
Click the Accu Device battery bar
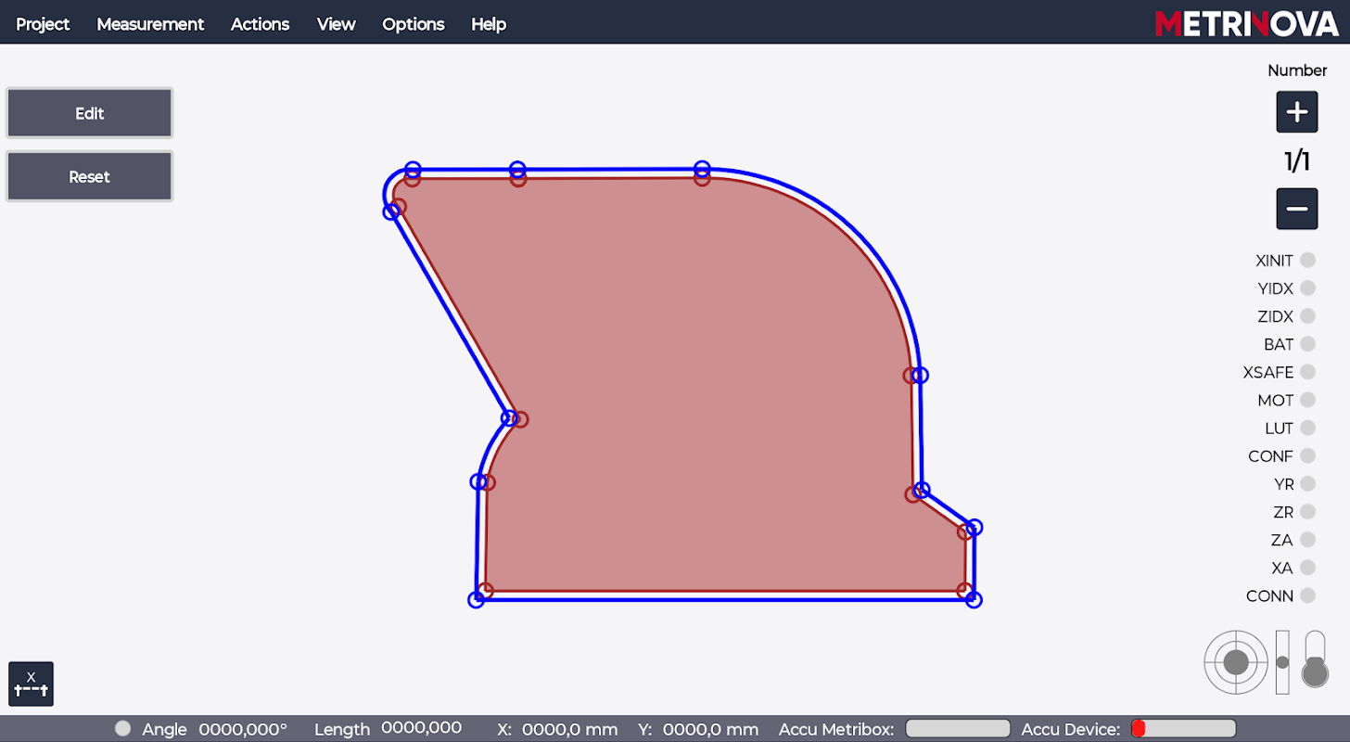[1183, 729]
